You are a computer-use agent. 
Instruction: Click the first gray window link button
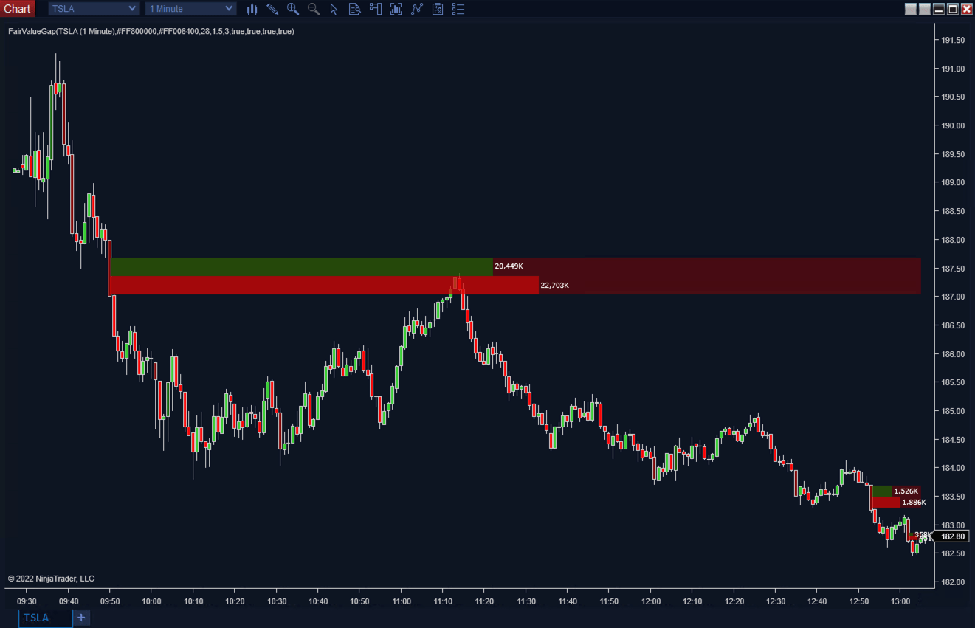[x=911, y=9]
